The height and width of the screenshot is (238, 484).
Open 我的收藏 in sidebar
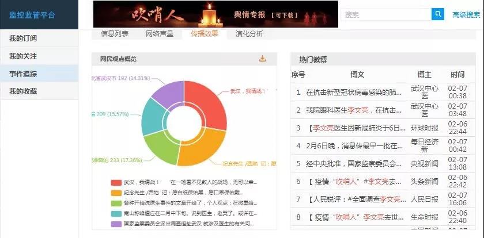click(39, 91)
